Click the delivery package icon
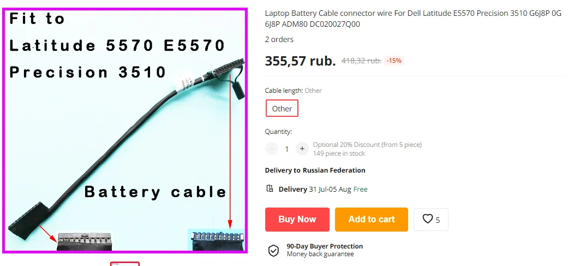Screen dimensions: 574x266 270,189
